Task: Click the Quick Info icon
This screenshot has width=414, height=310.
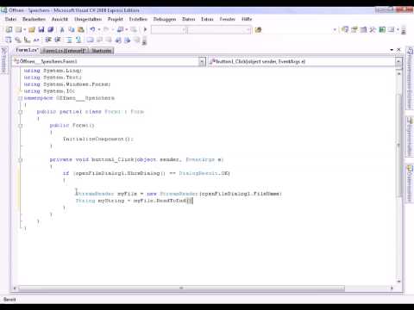Action: (x=27, y=40)
